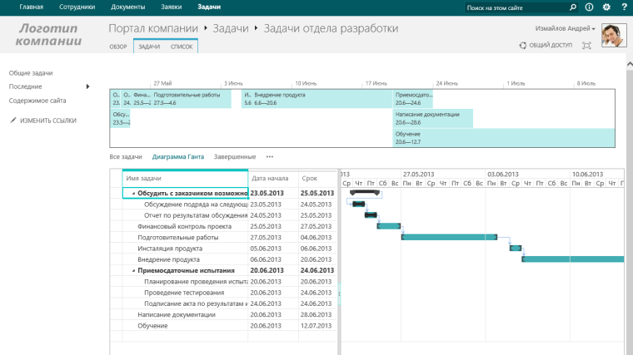633x355 pixels.
Task: Switch to the СПИСОК ribbon tab
Action: tap(182, 47)
